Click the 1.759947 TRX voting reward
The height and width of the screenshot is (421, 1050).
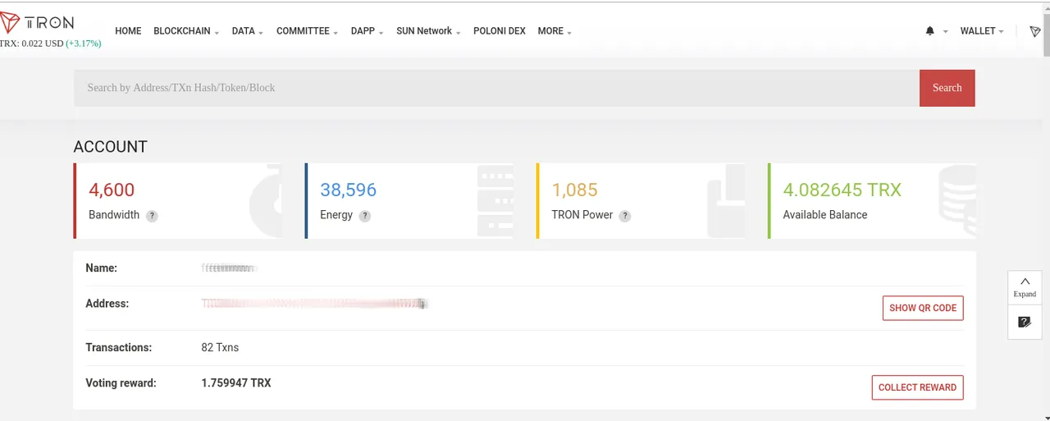tap(236, 382)
